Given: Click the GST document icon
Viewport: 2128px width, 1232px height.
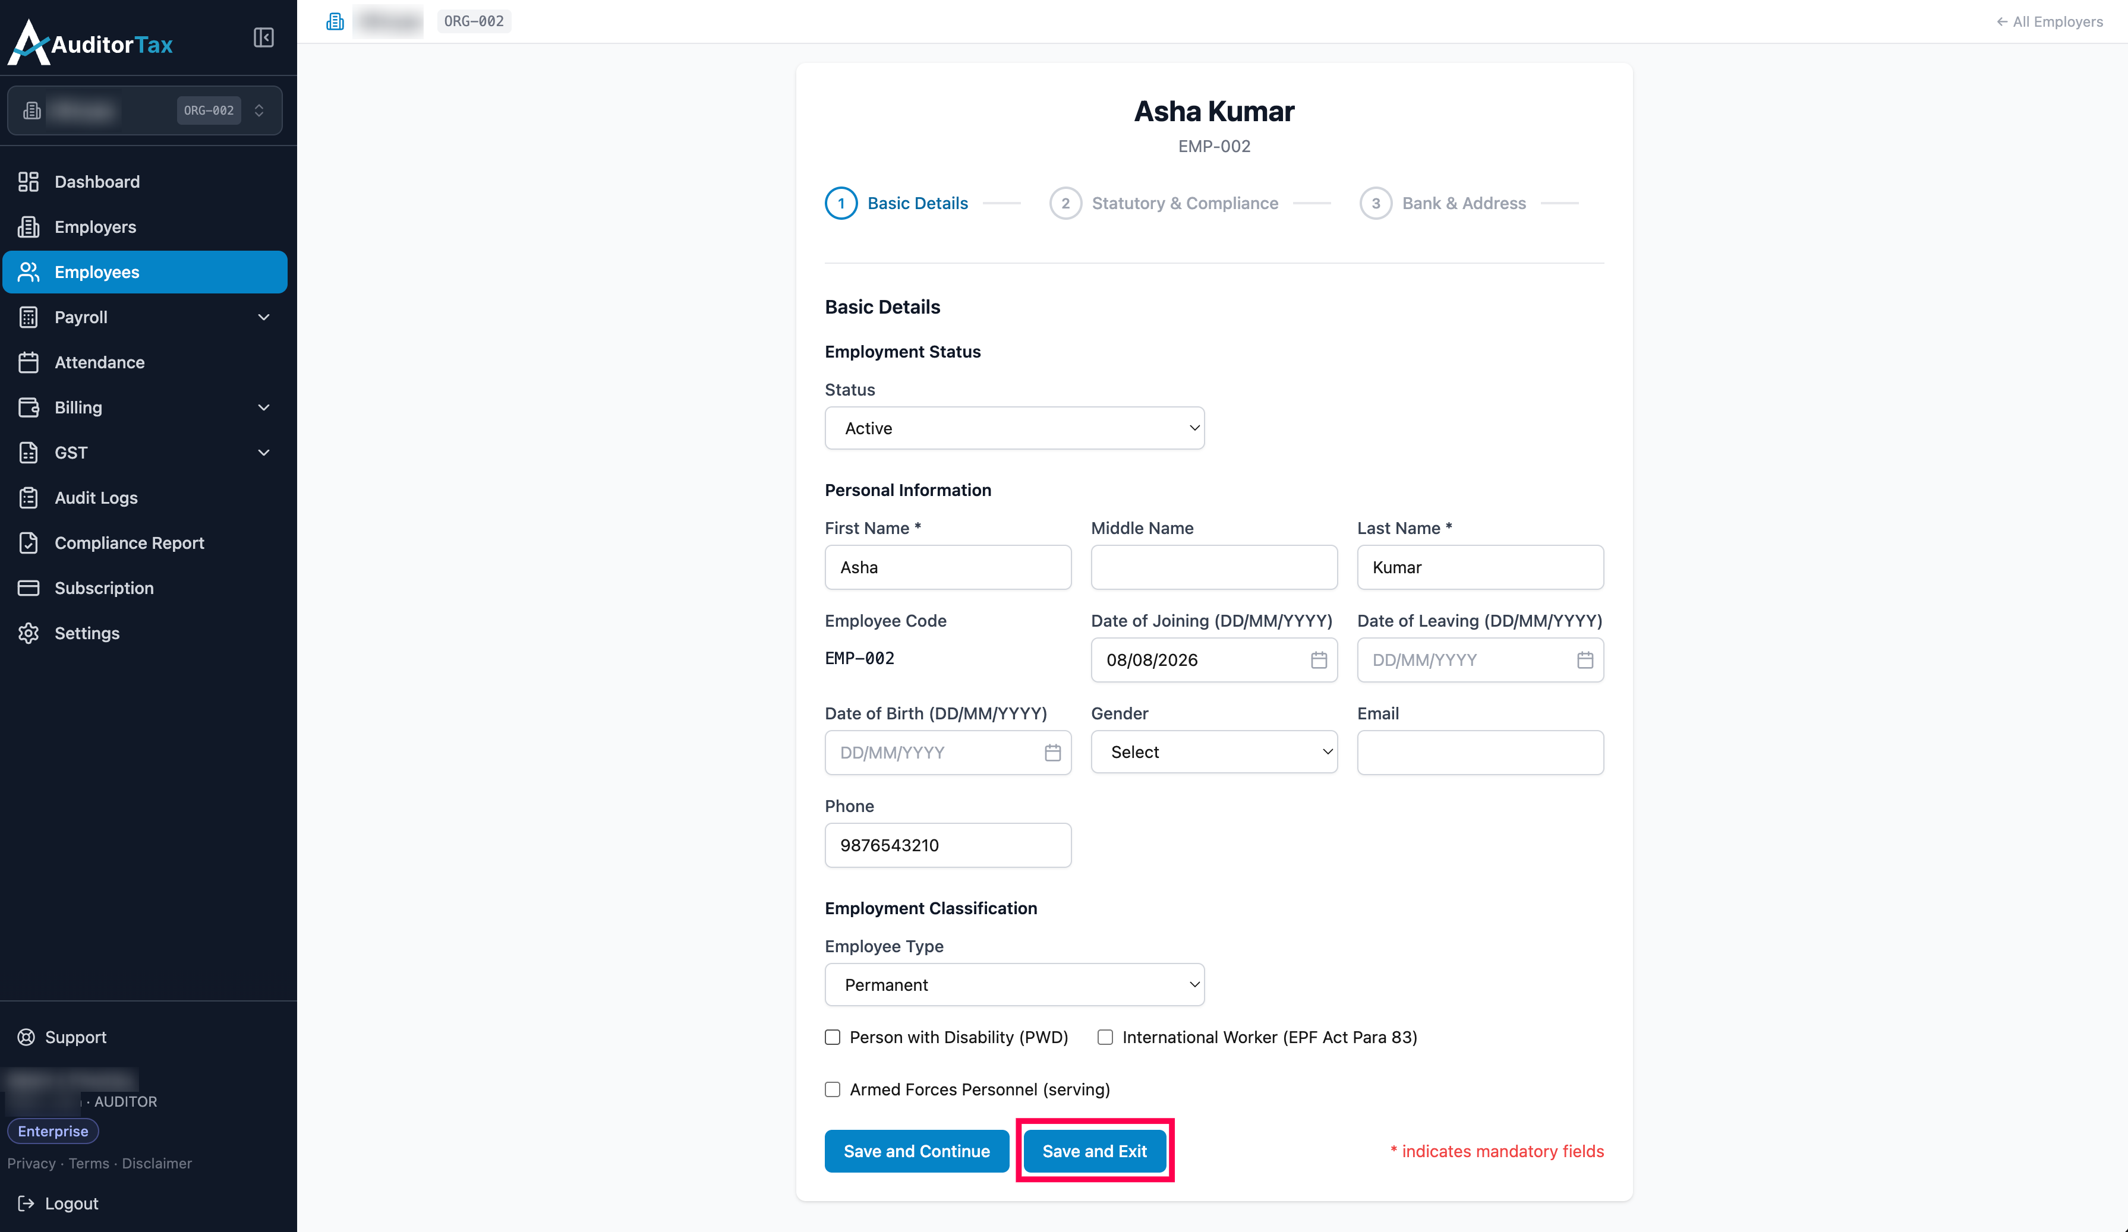Looking at the screenshot, I should point(29,452).
